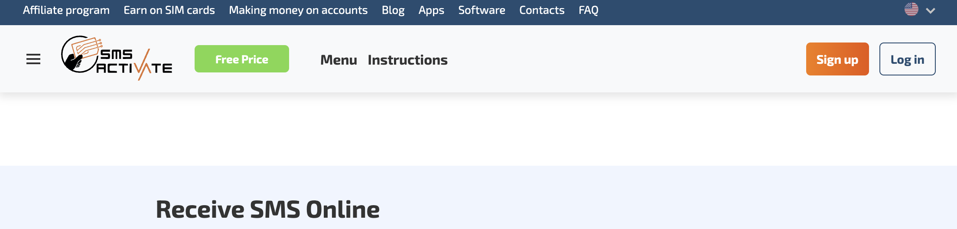Open the Affiliate program link

pos(66,10)
